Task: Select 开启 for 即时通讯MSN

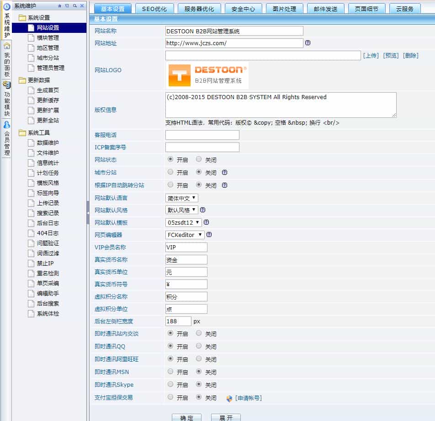Action: point(170,371)
